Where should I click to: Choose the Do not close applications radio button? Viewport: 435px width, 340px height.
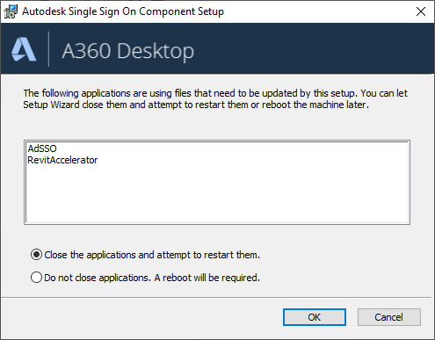click(x=36, y=278)
